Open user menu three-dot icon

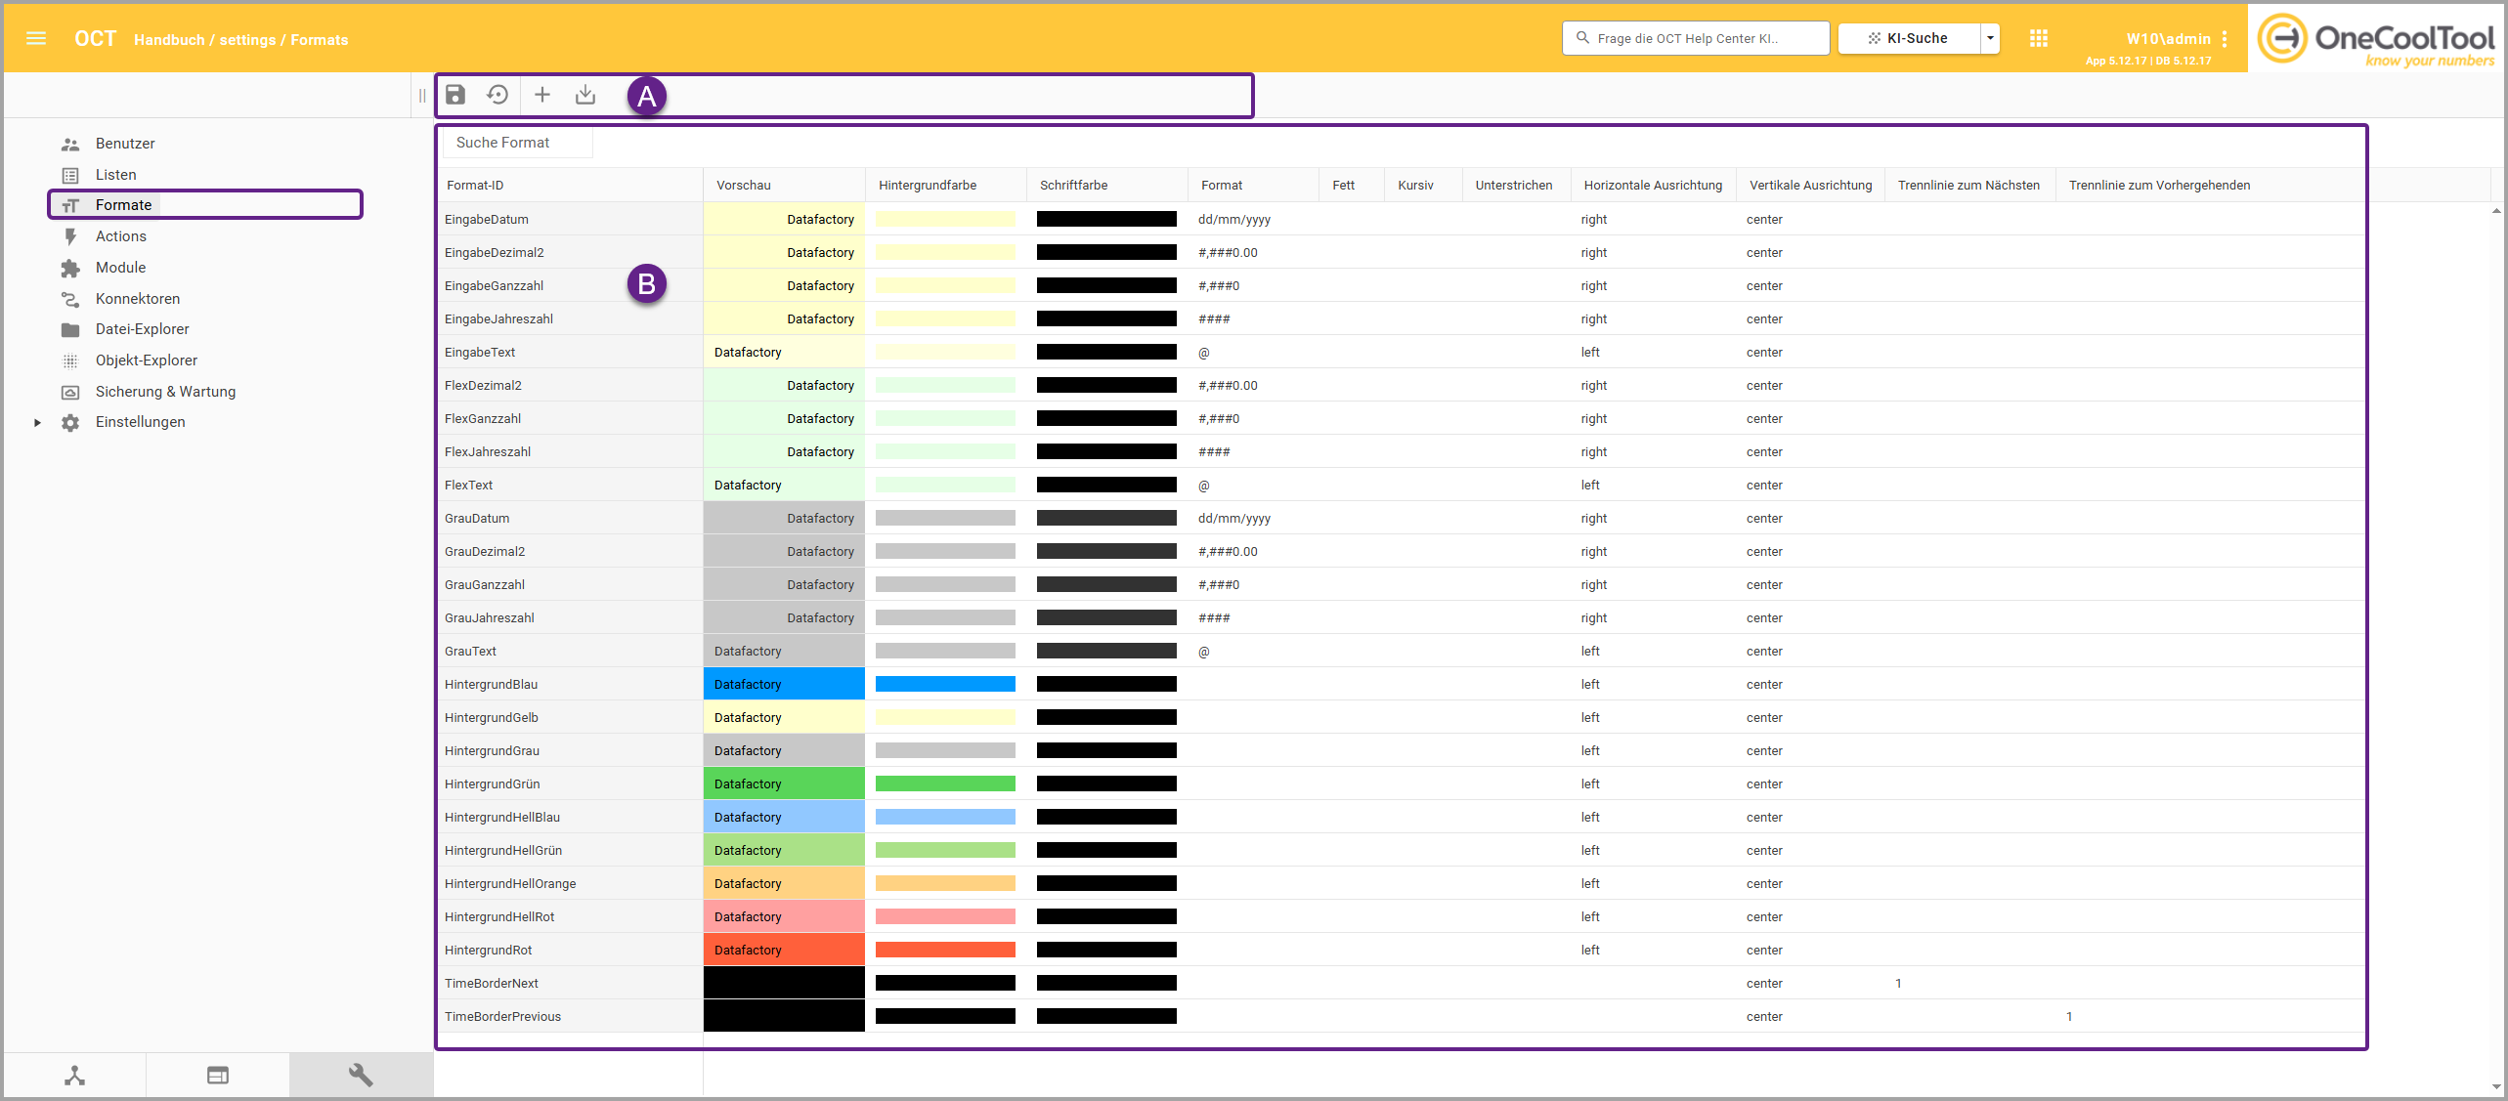pos(2225,39)
